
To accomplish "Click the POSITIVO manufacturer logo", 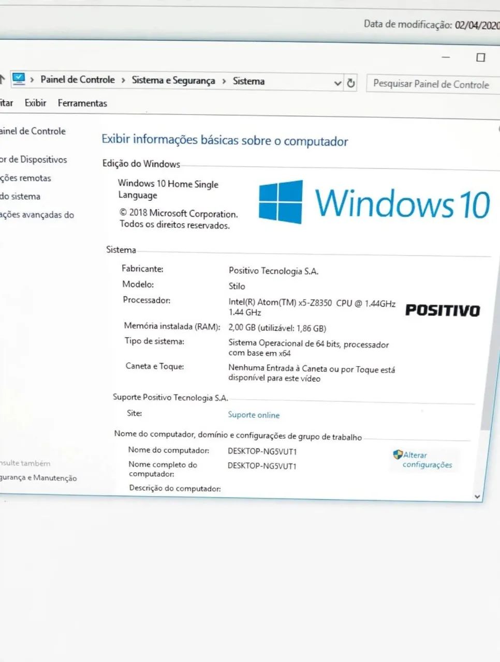I will pos(443,310).
